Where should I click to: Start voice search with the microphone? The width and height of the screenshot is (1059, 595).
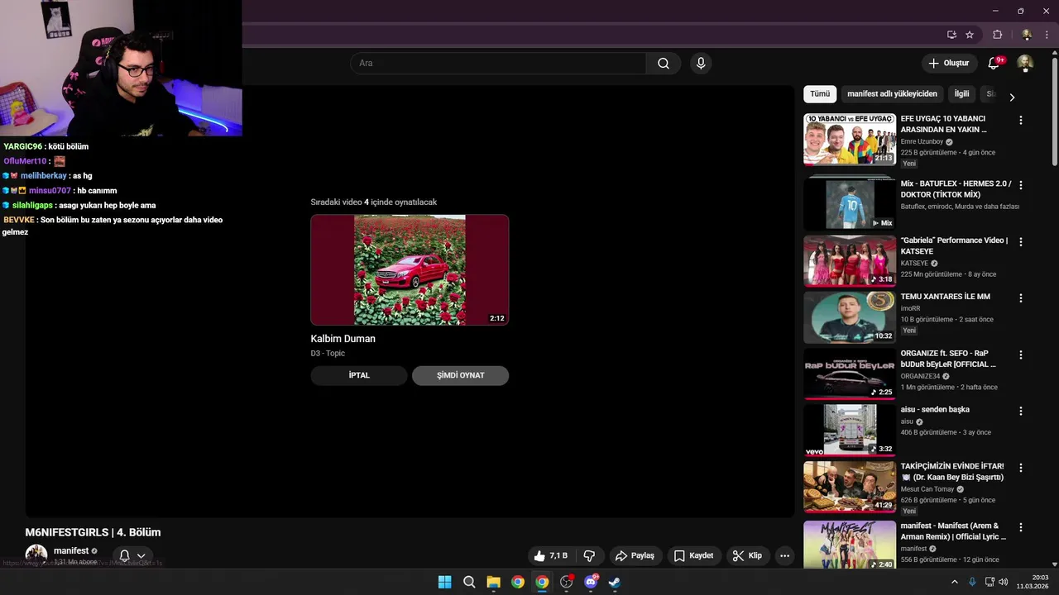pos(701,64)
